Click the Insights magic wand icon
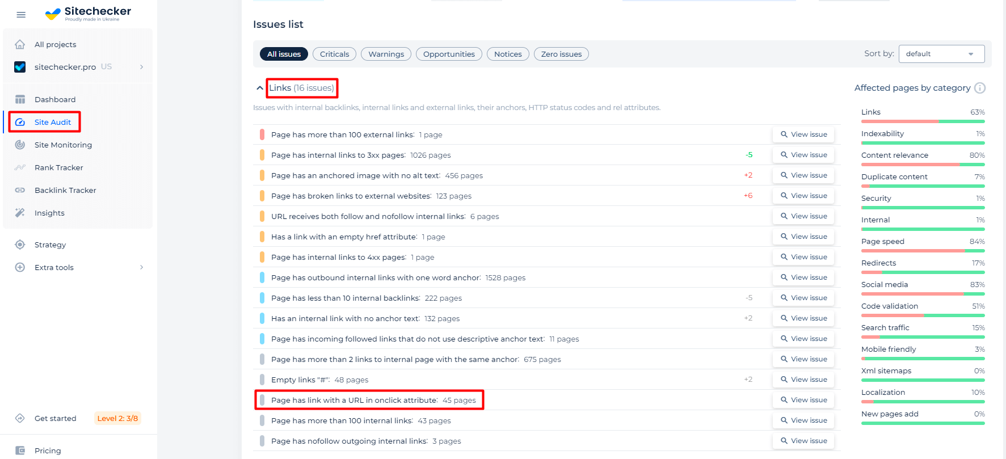The width and height of the screenshot is (1006, 459). (x=20, y=213)
